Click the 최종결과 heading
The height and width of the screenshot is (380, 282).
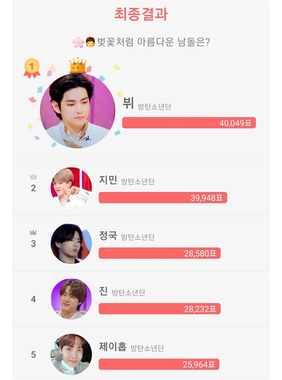click(141, 14)
